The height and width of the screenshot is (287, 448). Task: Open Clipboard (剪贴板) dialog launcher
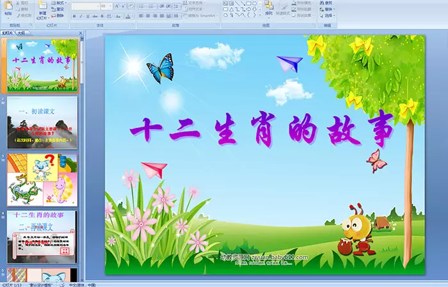click(31, 25)
